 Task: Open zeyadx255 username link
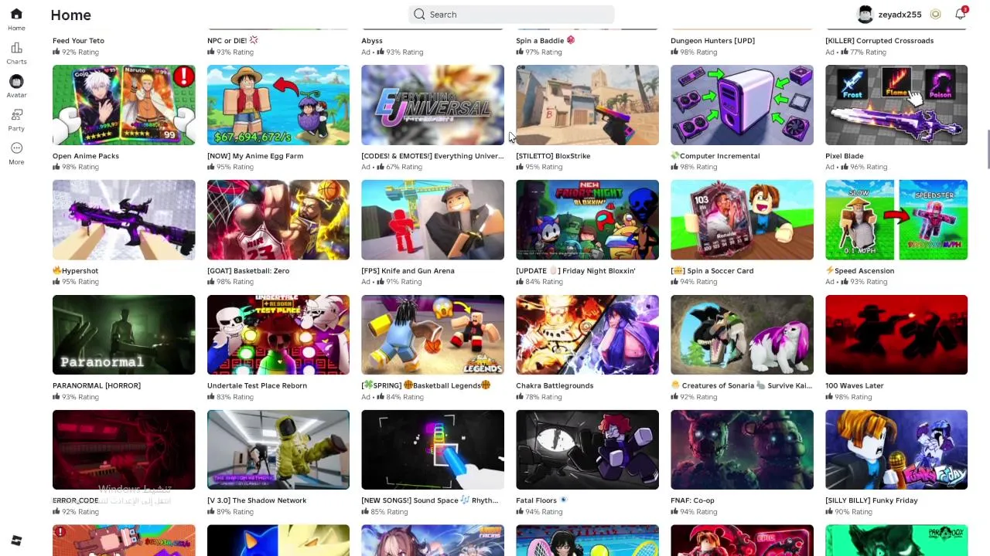[900, 15]
